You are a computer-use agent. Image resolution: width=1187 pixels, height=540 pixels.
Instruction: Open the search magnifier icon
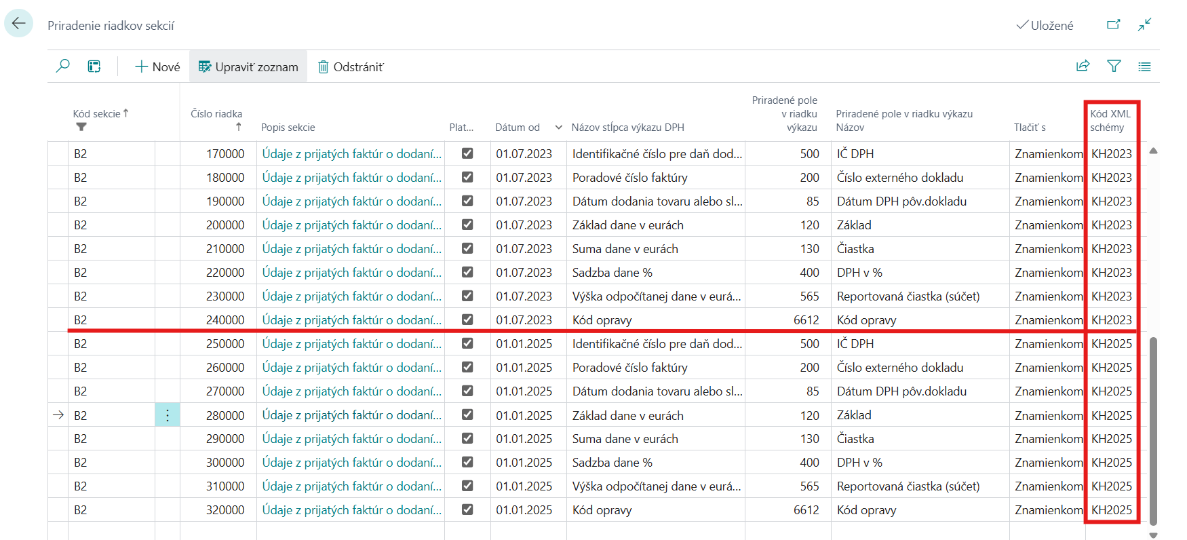coord(62,66)
